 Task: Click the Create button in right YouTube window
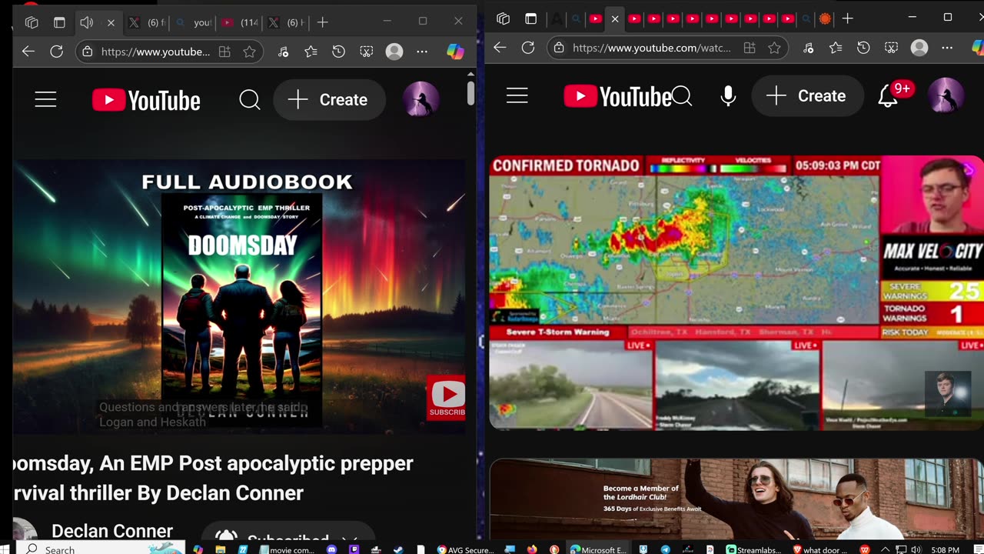(x=806, y=96)
